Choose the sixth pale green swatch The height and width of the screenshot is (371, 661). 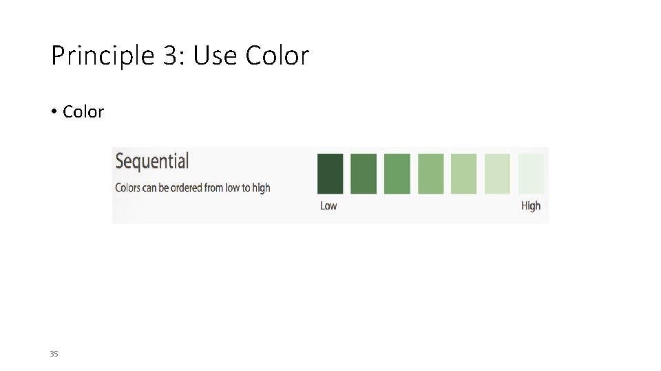[498, 173]
